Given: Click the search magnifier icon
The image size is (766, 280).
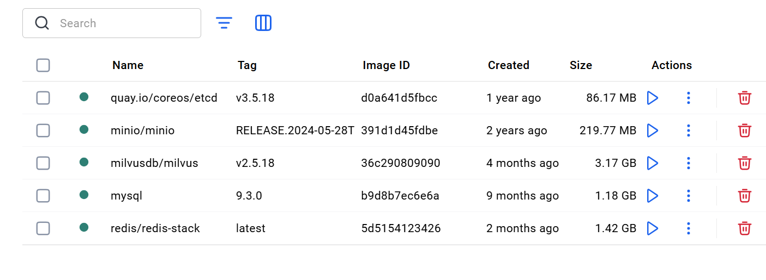Looking at the screenshot, I should 42,23.
